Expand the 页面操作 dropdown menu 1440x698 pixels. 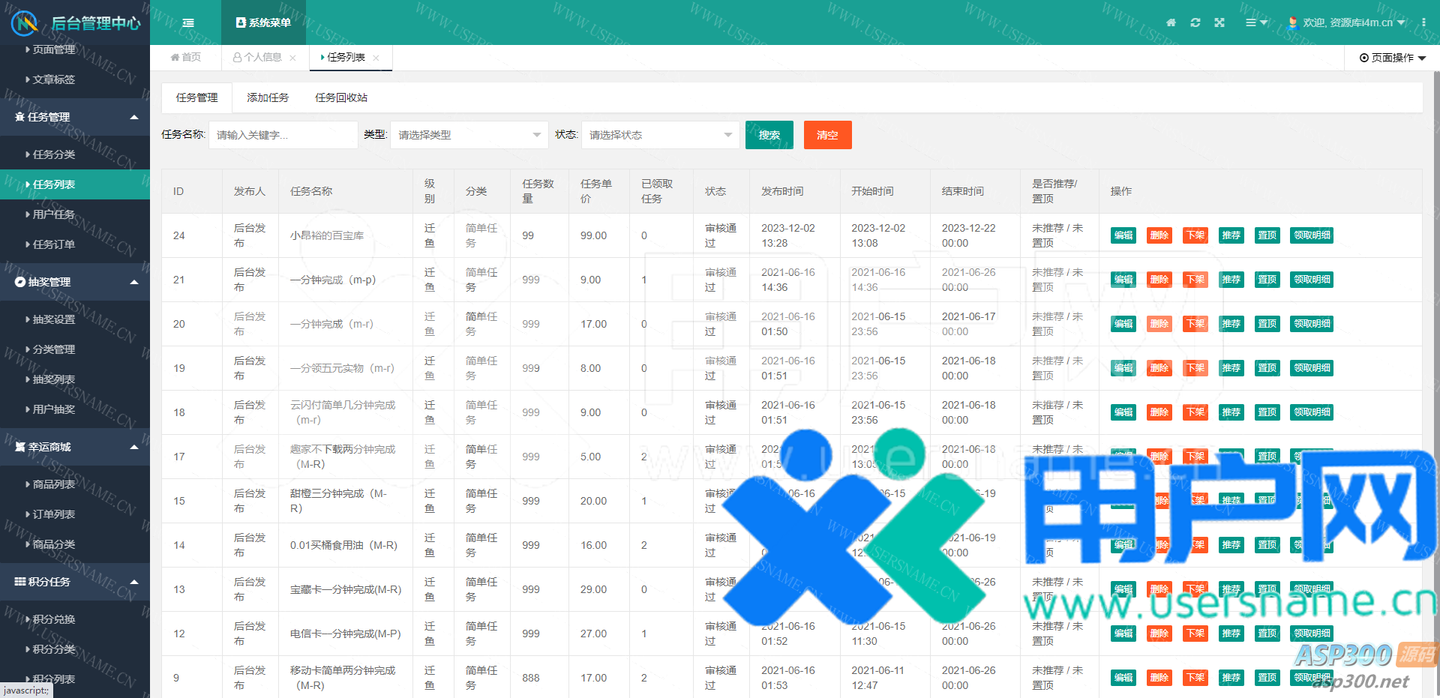click(x=1392, y=58)
